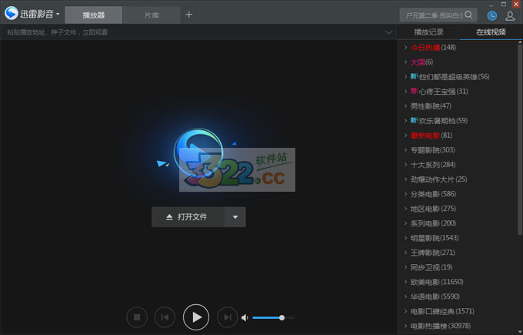The height and width of the screenshot is (335, 523).
Task: Click the search magnifier icon
Action: tap(468, 15)
